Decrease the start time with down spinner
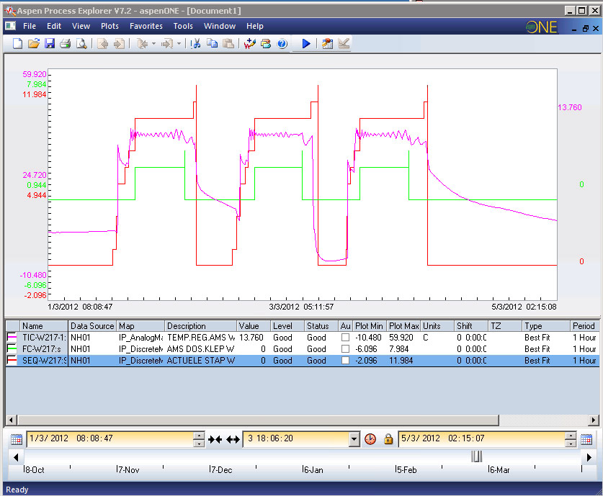Image resolution: width=603 pixels, height=496 pixels. click(x=198, y=443)
